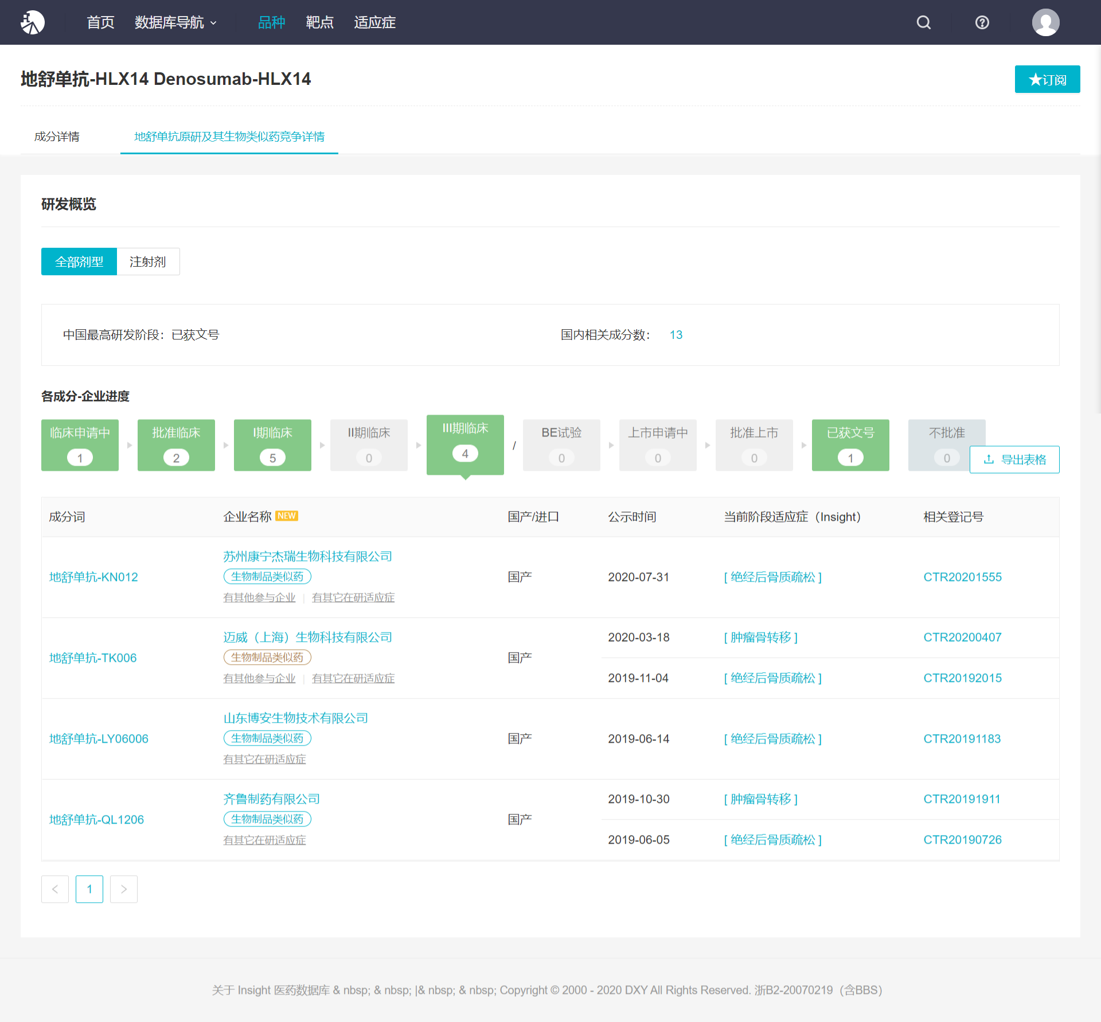1101x1022 pixels.
Task: Click 有其它在研适应症 under 苏州康宁杰瑞
Action: click(353, 598)
